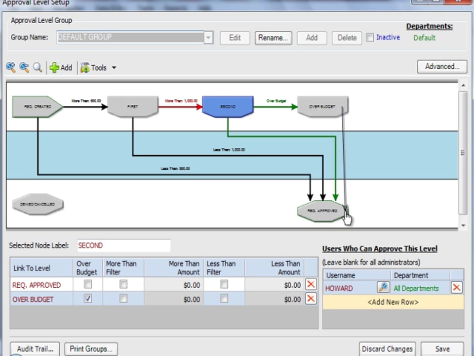Delete the OVER BUDGET link row
The height and width of the screenshot is (356, 474).
pos(311,299)
